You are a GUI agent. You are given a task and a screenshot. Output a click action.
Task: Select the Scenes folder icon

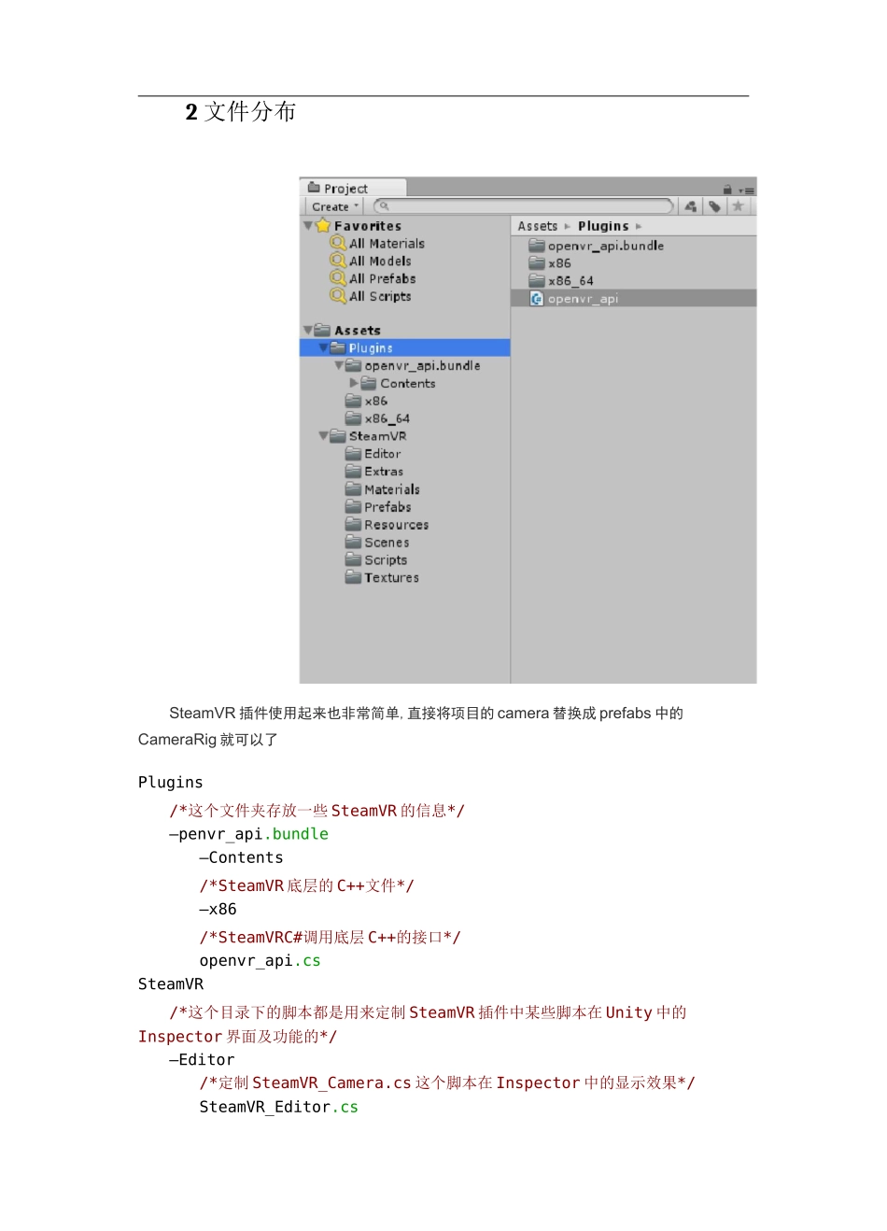coord(353,542)
